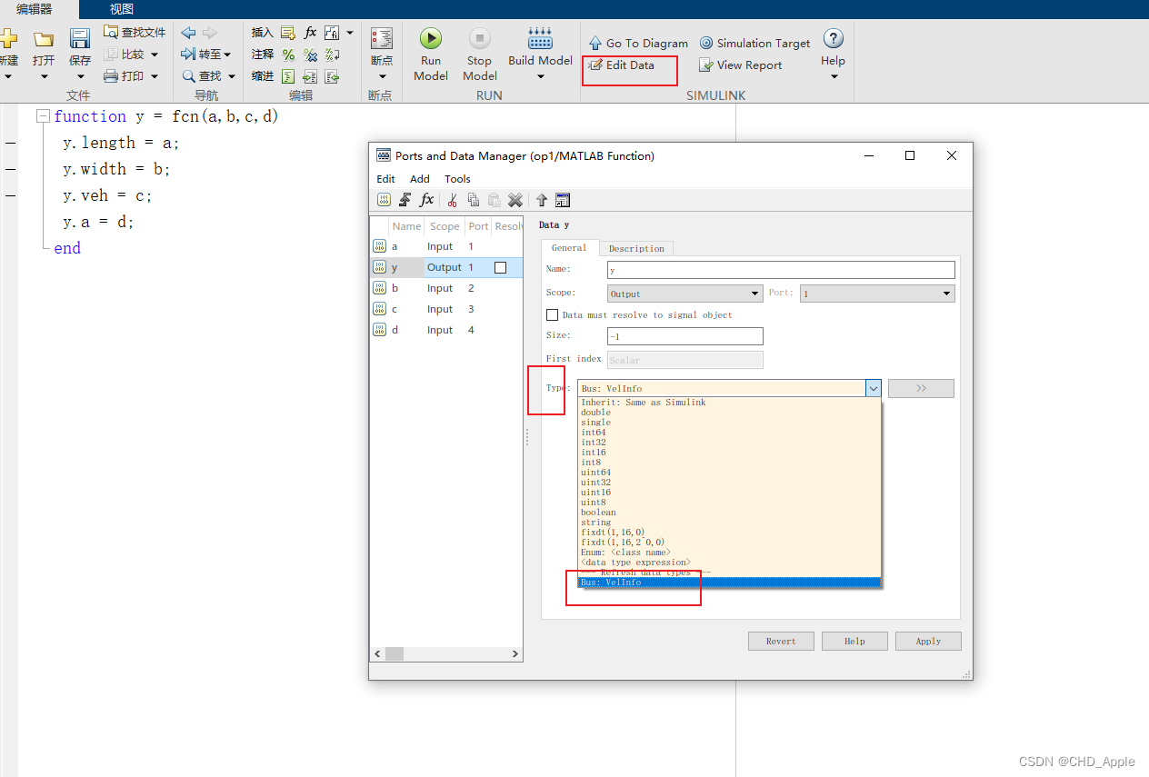This screenshot has width=1149, height=777.
Task: Click Edit Data in Simulink section
Action: [x=621, y=65]
